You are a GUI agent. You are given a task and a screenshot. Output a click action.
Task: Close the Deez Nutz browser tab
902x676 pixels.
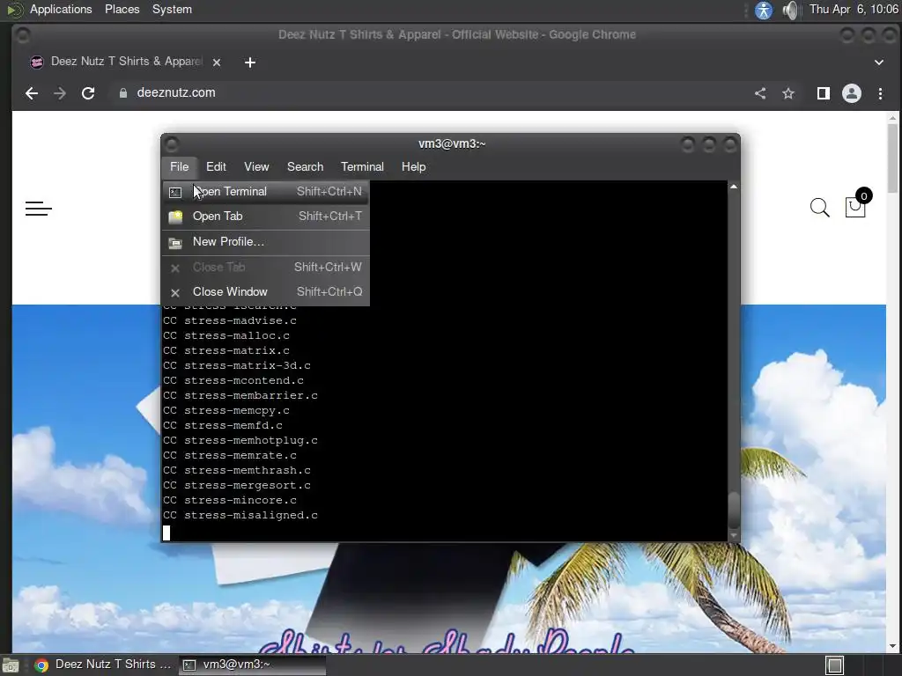pyautogui.click(x=217, y=62)
